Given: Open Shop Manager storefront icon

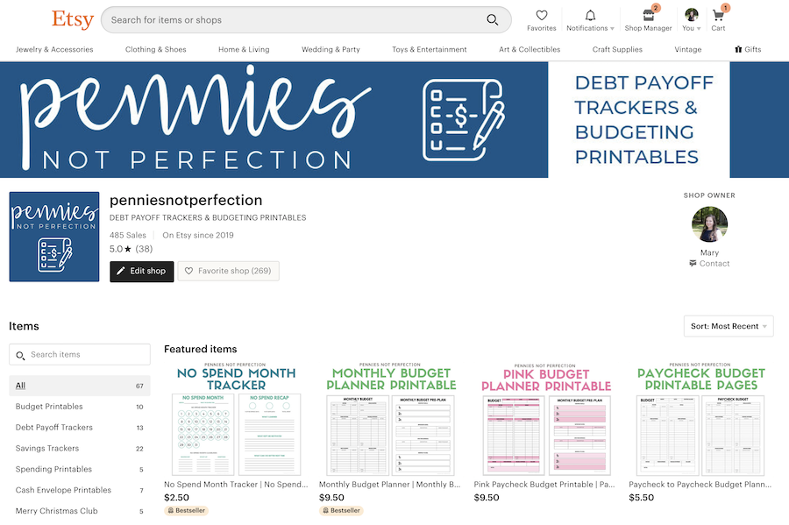Looking at the screenshot, I should click(x=648, y=15).
